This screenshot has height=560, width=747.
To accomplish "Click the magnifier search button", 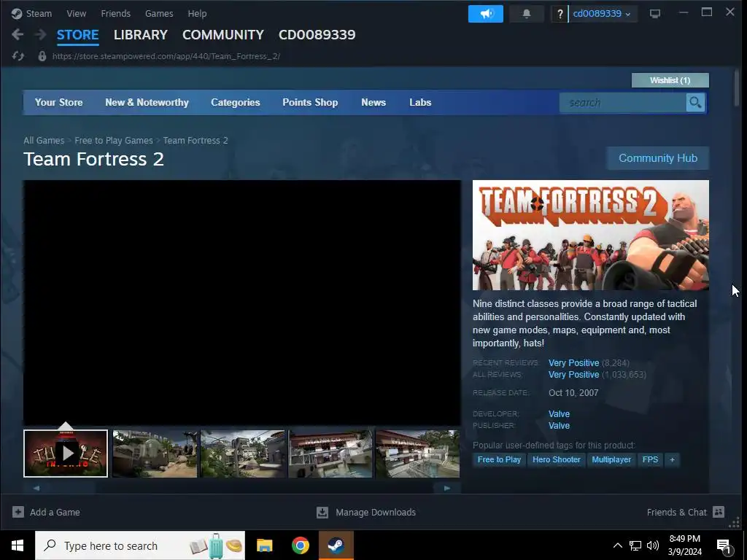I will [x=695, y=102].
